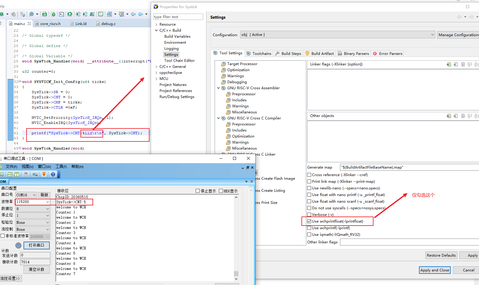Viewport: 479px width, 285px height.
Task: Click the shift-right indent icon in toolbar
Action: click(x=78, y=14)
